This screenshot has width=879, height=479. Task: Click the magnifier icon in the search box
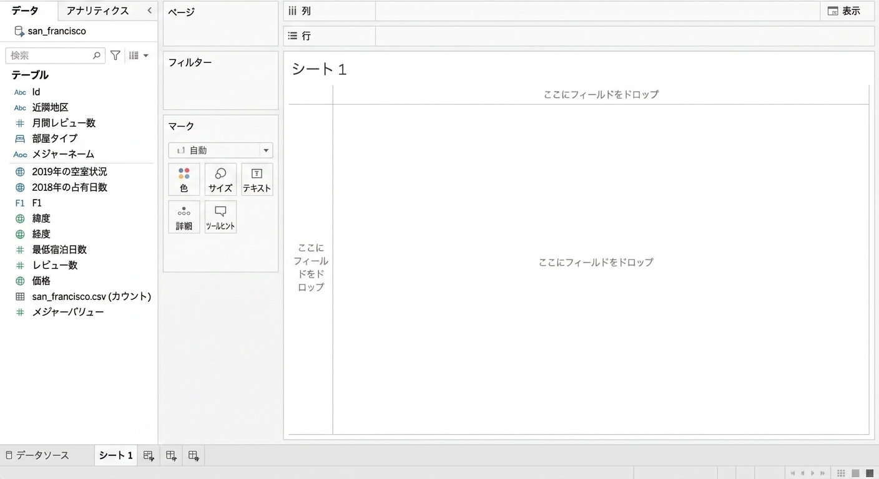pos(96,56)
